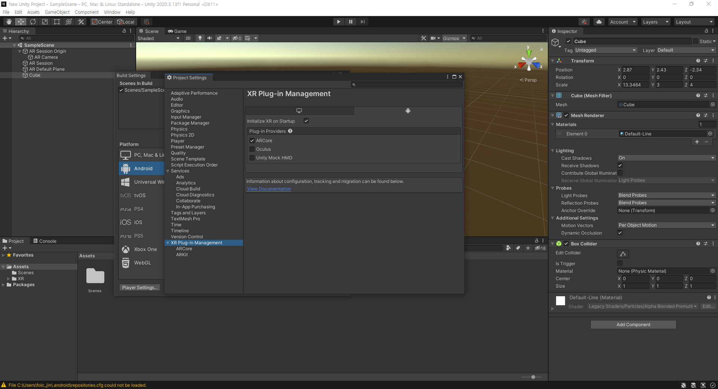The width and height of the screenshot is (718, 389).
Task: Click Plug-in Providers help icon
Action: point(290,131)
